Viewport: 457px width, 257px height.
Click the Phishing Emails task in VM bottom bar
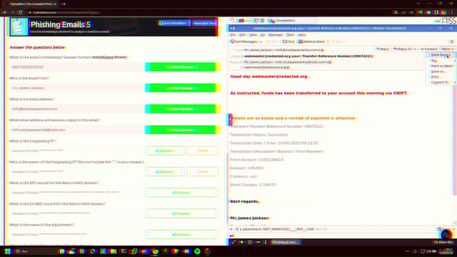tap(286, 242)
